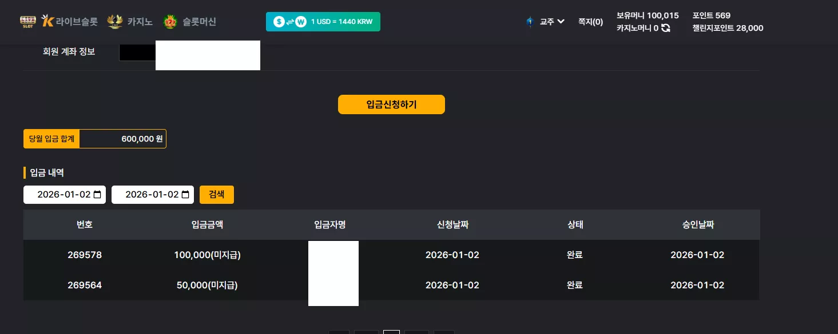Screen dimensions: 838x334
Task: Select the 슬롯머신 777 icon
Action: click(170, 22)
